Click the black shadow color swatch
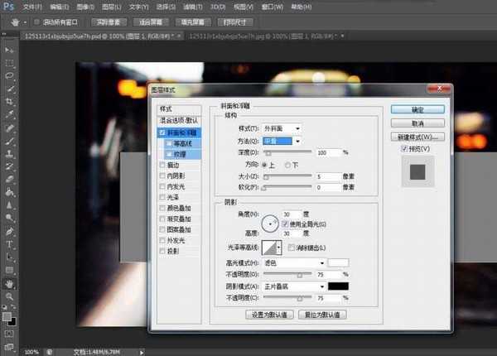Screen dimensions: 497x356 pos(339,286)
